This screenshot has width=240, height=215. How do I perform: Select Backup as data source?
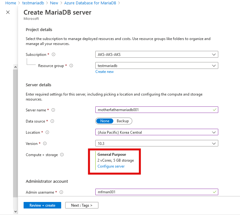click(123, 121)
